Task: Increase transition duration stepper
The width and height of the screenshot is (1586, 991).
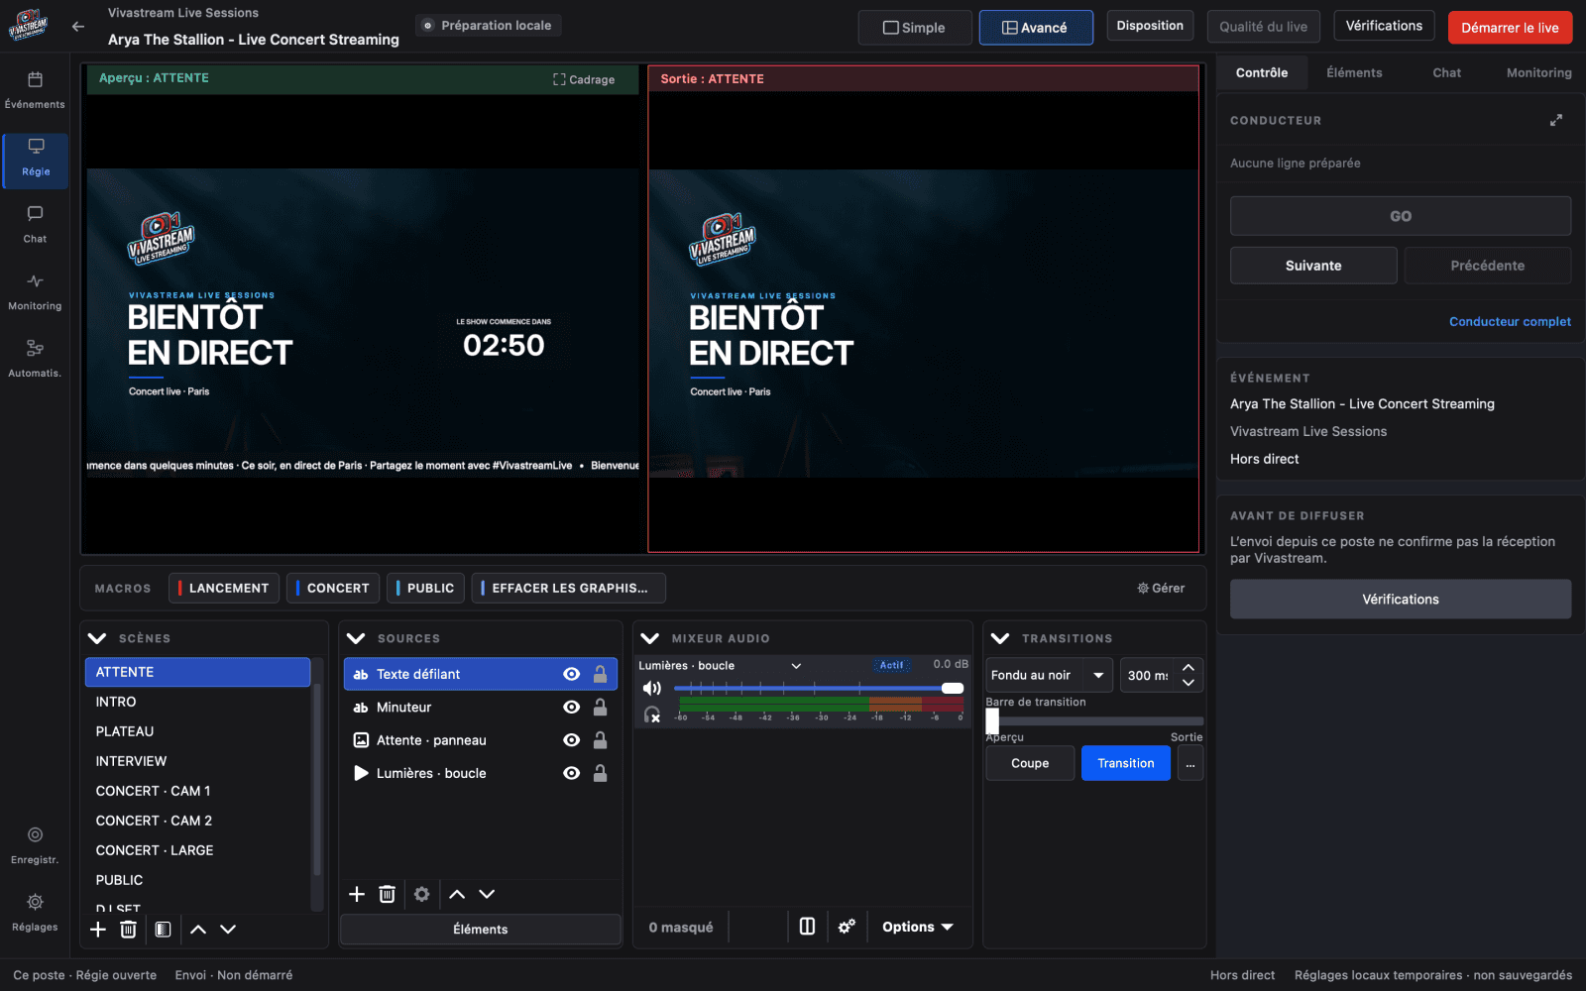Action: [x=1188, y=667]
